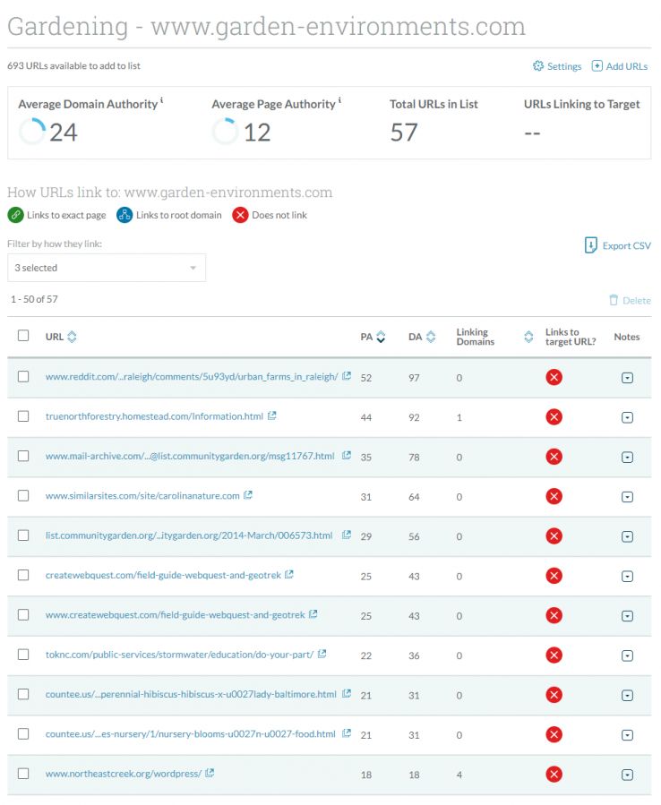Click info icon beside Average Page Authority

[x=339, y=102]
